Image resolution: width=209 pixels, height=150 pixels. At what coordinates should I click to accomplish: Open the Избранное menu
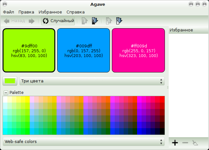pos(50,12)
